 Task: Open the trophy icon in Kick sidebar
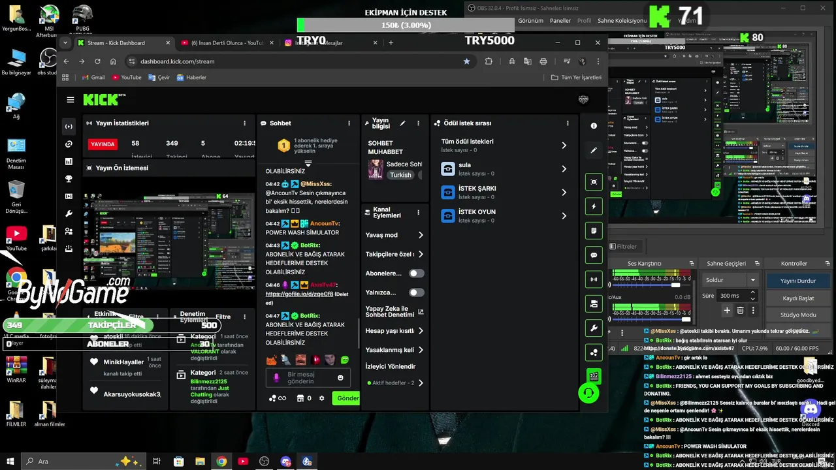[x=69, y=179]
